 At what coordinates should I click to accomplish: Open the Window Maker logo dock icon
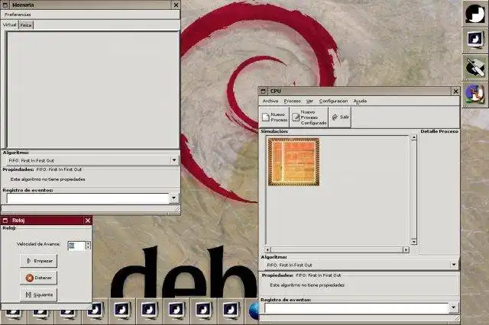(475, 14)
